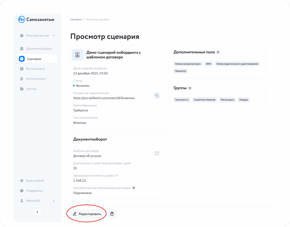
Task: Go to Все выплаты section
Action: coord(35,69)
